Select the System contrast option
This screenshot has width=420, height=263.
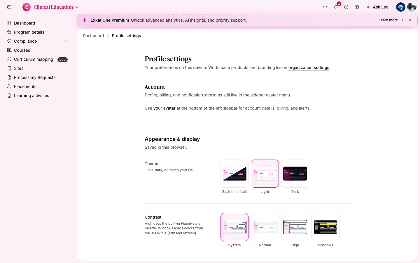click(x=235, y=227)
